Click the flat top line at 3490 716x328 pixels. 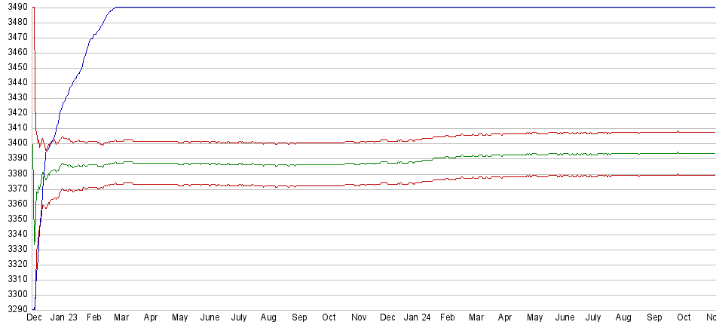(x=377, y=8)
